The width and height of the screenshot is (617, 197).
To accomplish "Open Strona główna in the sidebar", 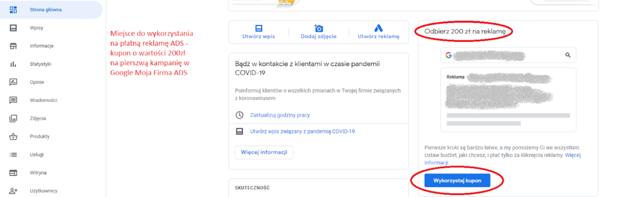I will [51, 9].
